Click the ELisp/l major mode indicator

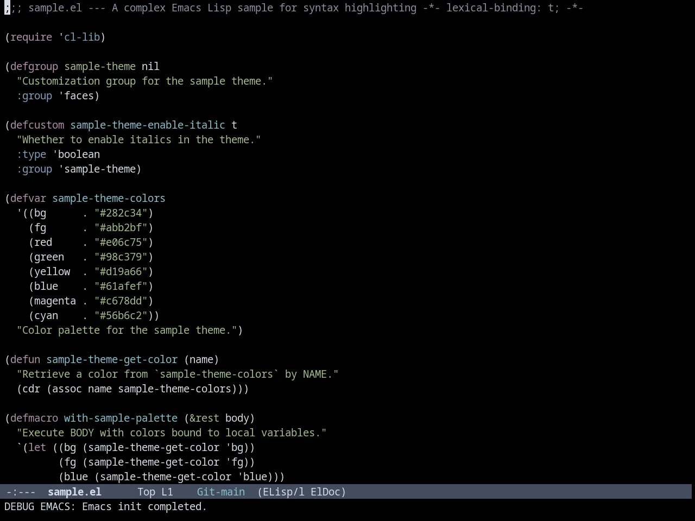click(284, 492)
